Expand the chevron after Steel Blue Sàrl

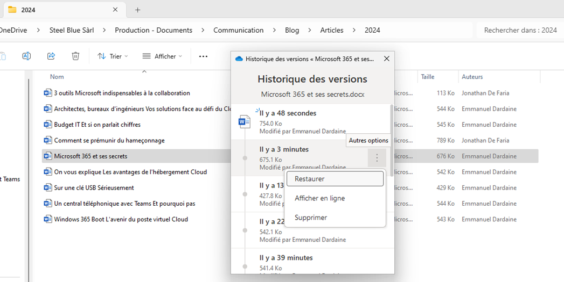pos(105,30)
